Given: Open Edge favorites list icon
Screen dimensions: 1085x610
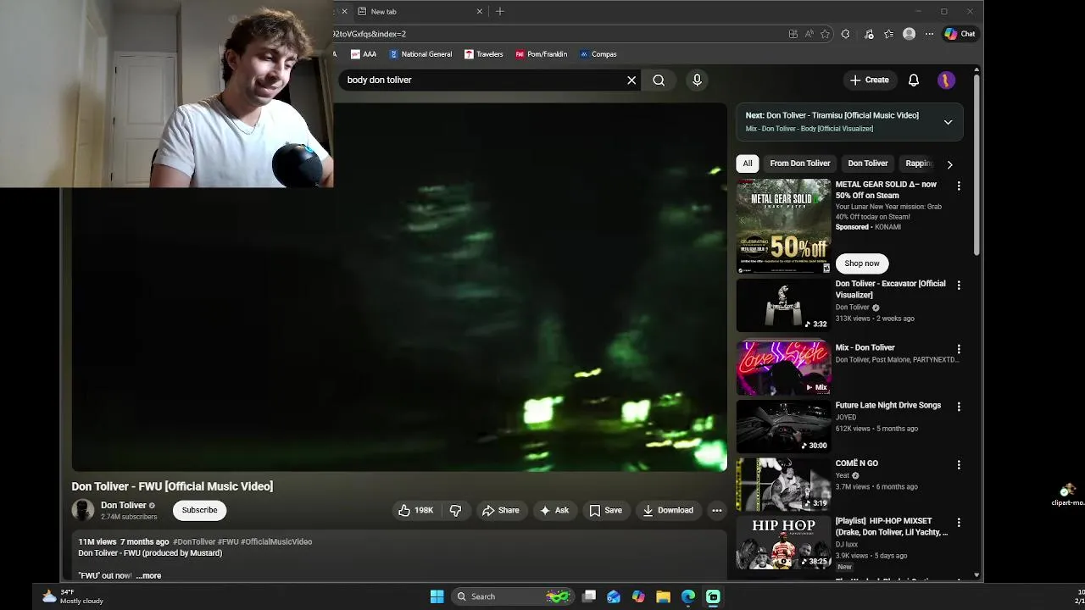Looking at the screenshot, I should coord(888,34).
